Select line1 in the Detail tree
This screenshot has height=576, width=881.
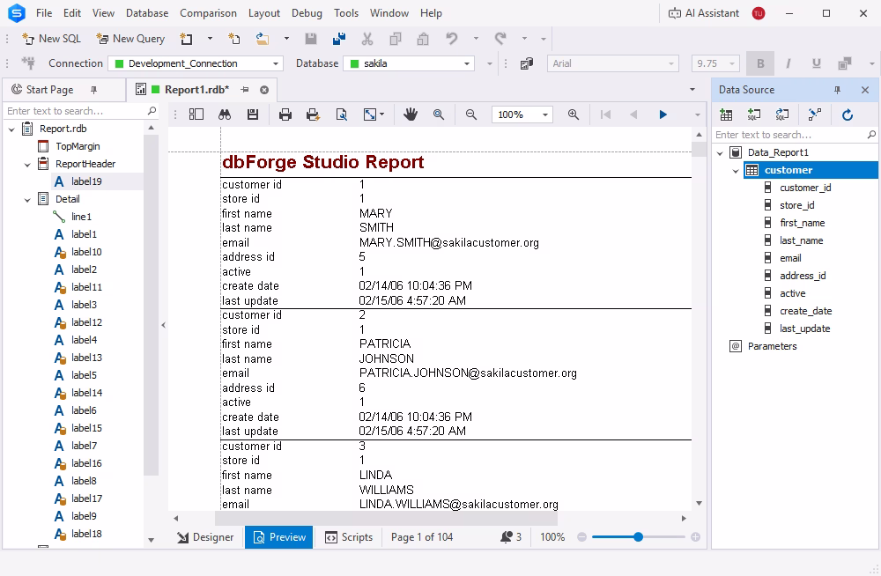coord(81,217)
